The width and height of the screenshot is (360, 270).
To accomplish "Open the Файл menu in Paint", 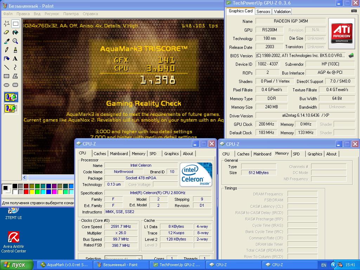I will point(8,14).
